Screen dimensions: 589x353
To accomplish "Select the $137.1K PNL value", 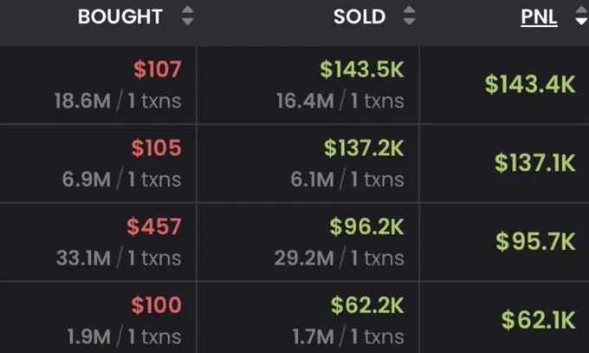I will [534, 162].
